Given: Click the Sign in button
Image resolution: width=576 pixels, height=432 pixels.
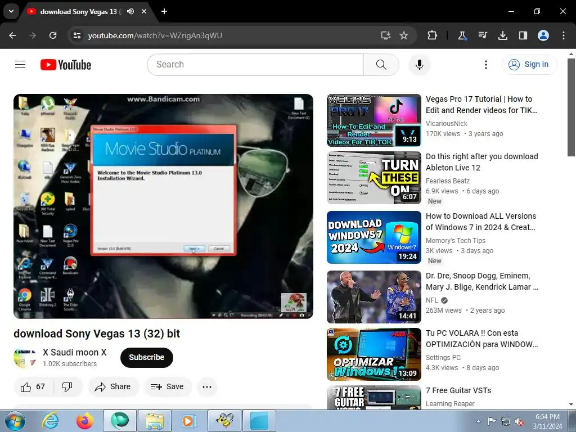Looking at the screenshot, I should (x=529, y=65).
